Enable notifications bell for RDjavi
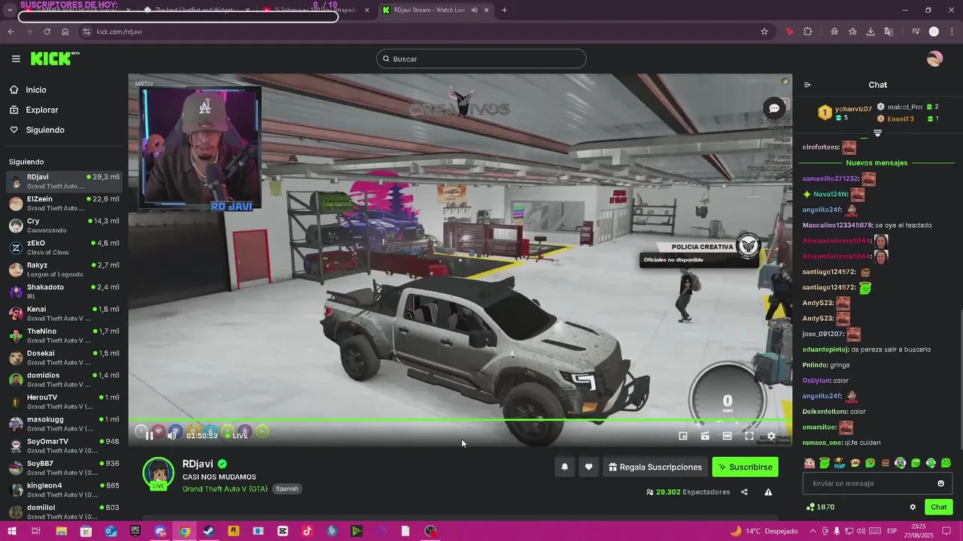This screenshot has width=963, height=541. click(x=565, y=467)
